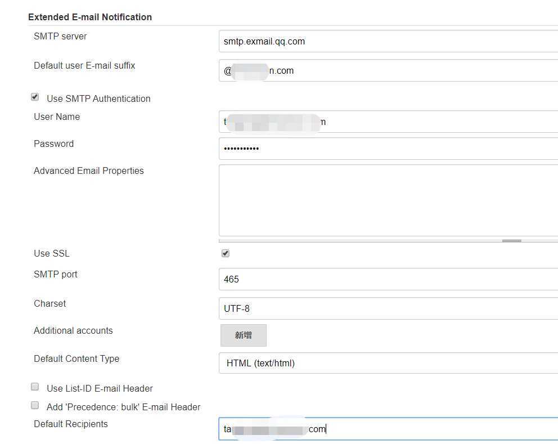Click the 'Default Content Type' label text
558x444 pixels.
tap(76, 358)
